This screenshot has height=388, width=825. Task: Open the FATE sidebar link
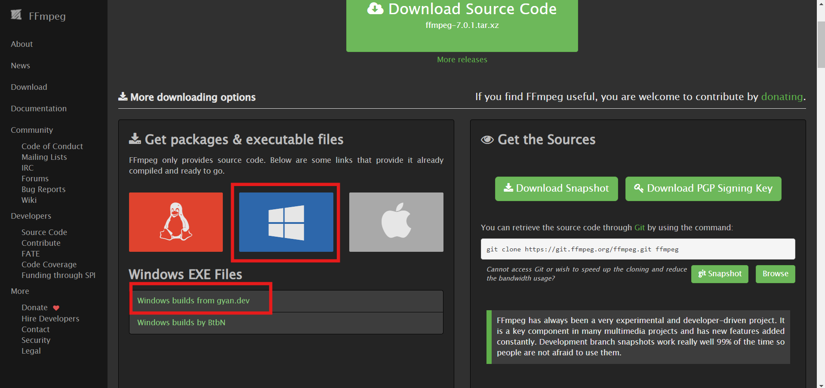[31, 254]
